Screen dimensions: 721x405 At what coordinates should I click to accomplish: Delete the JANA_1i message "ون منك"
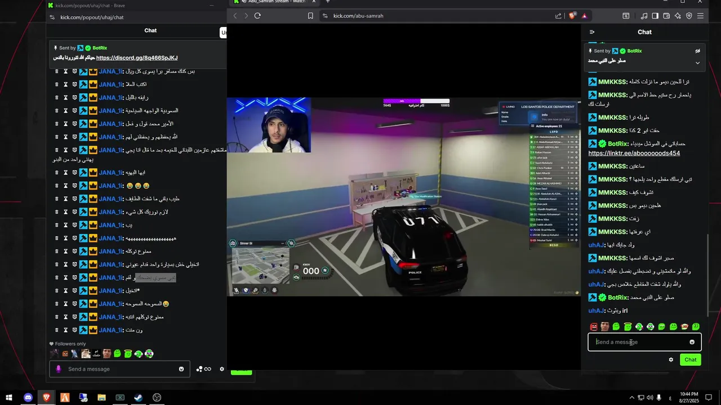[57, 330]
